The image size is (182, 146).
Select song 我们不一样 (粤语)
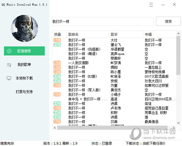(x=83, y=54)
